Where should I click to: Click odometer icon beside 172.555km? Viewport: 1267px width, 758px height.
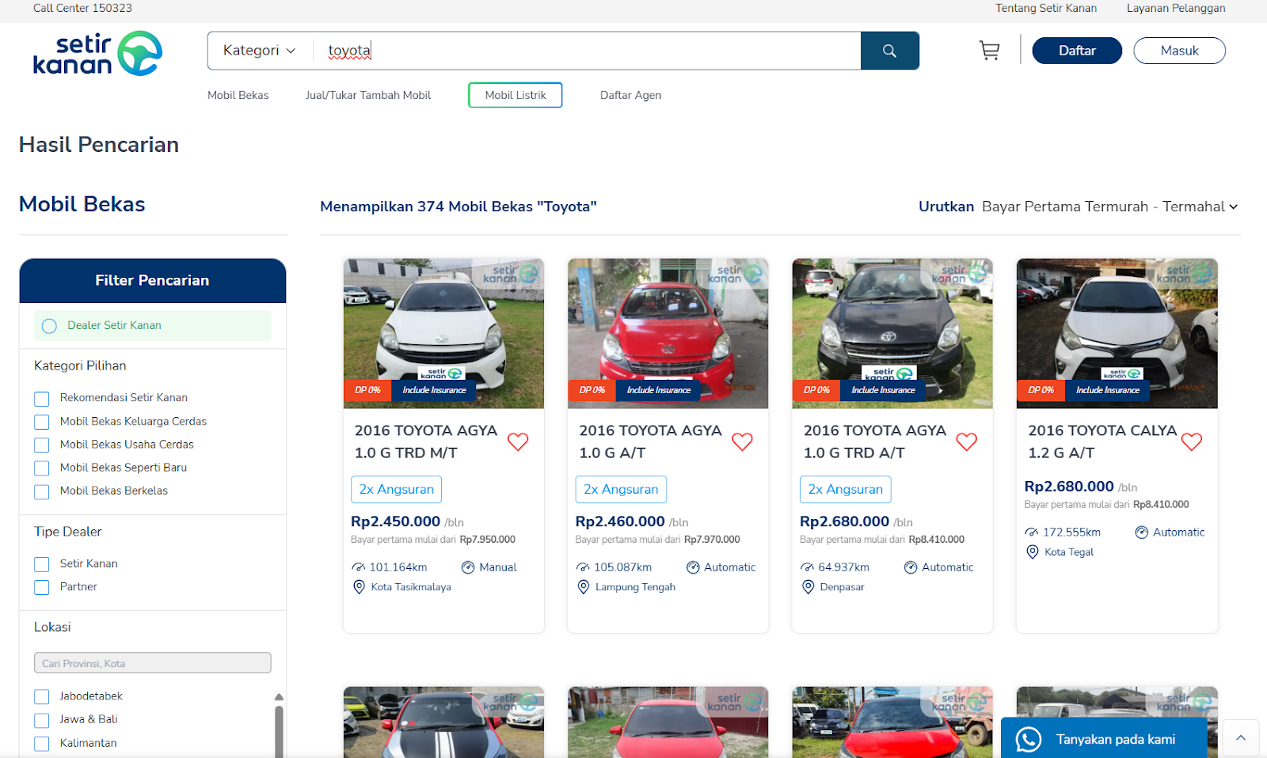tap(1032, 532)
